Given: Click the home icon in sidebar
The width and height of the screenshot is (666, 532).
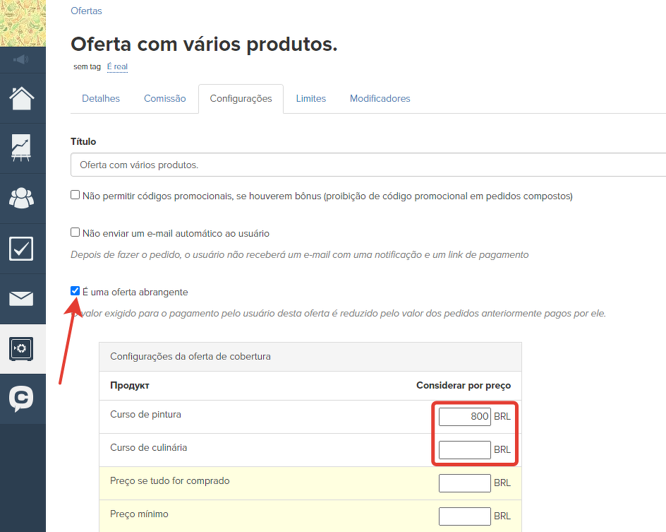Looking at the screenshot, I should 22,98.
